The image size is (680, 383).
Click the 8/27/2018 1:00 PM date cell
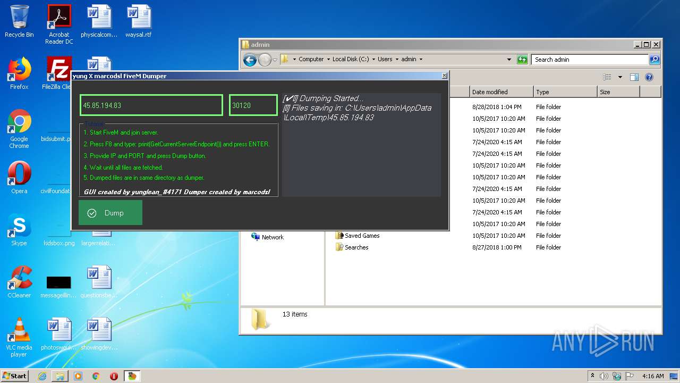497,247
